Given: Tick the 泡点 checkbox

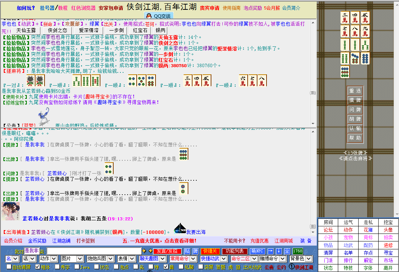Looking at the screenshot, I should tap(116, 267).
